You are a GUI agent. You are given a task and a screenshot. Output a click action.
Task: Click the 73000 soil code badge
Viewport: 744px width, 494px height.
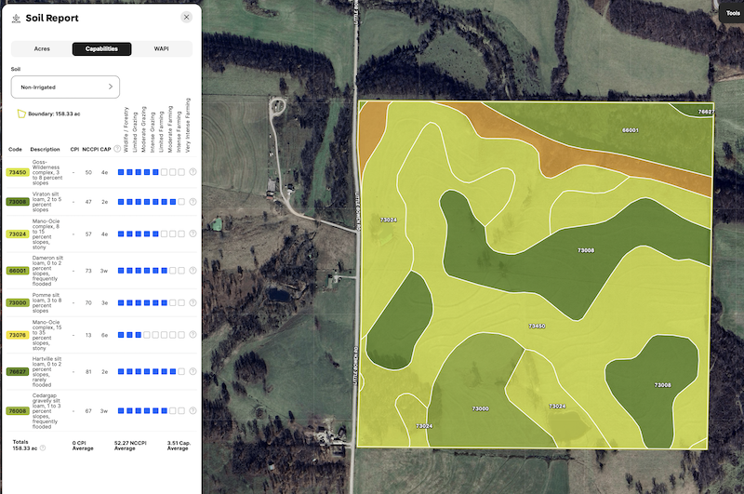point(18,302)
